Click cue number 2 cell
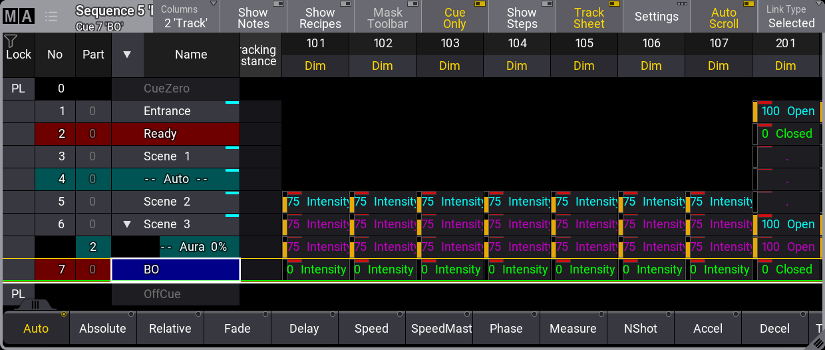Screen dimensions: 825x350 (55, 134)
